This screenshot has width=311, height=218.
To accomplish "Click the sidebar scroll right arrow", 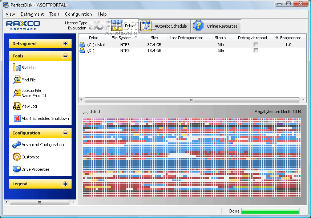I will 73,202.
